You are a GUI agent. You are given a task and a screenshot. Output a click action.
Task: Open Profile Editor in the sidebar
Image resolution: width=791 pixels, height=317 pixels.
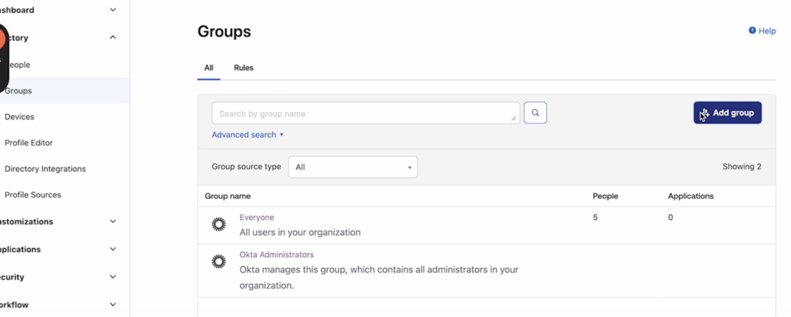pos(29,143)
